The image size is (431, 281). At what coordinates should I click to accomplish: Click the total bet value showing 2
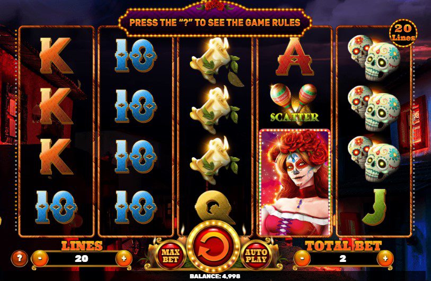coord(344,258)
